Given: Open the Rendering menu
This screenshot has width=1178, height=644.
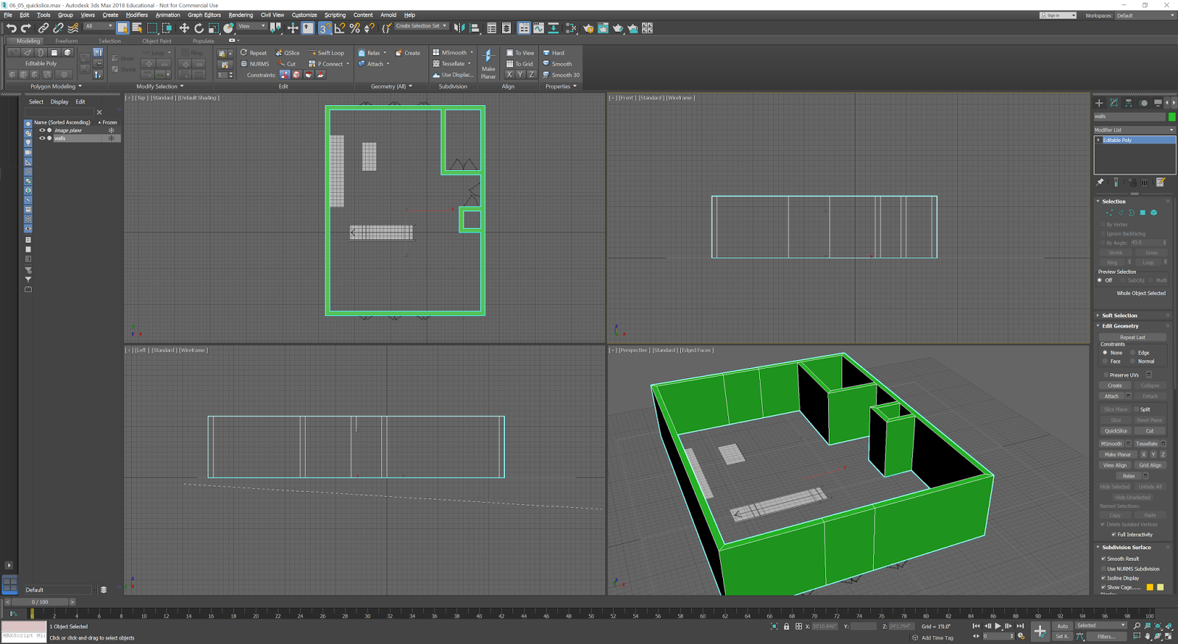Looking at the screenshot, I should (x=241, y=15).
